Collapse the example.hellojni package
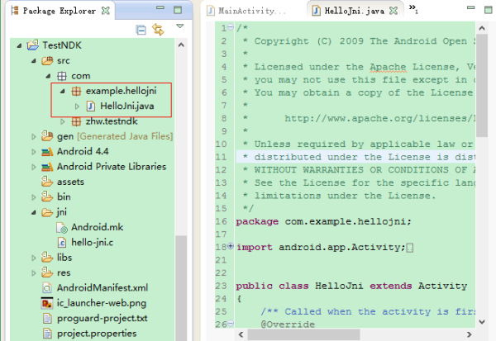This screenshot has height=341, width=496. coord(63,92)
